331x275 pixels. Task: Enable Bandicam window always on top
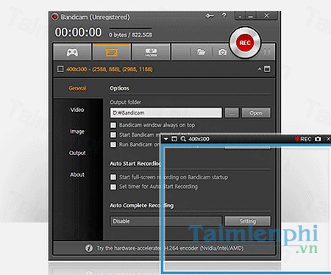(x=113, y=125)
